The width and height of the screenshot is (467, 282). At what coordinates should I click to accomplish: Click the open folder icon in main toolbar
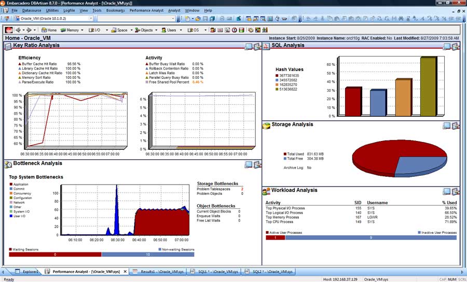point(198,19)
